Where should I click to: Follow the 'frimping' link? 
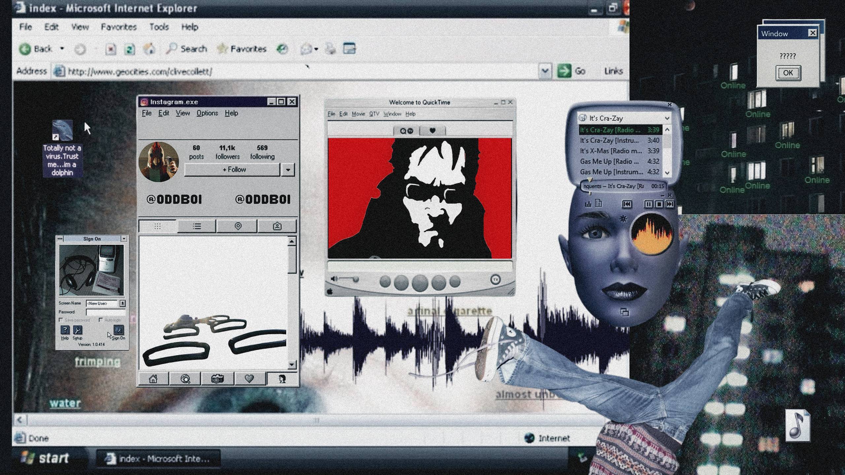pyautogui.click(x=98, y=362)
